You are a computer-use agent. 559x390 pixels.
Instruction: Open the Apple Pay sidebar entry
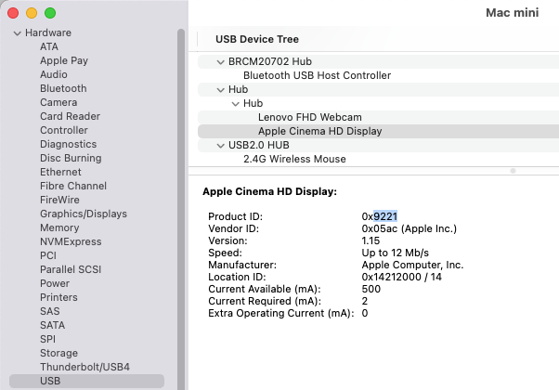coord(64,60)
